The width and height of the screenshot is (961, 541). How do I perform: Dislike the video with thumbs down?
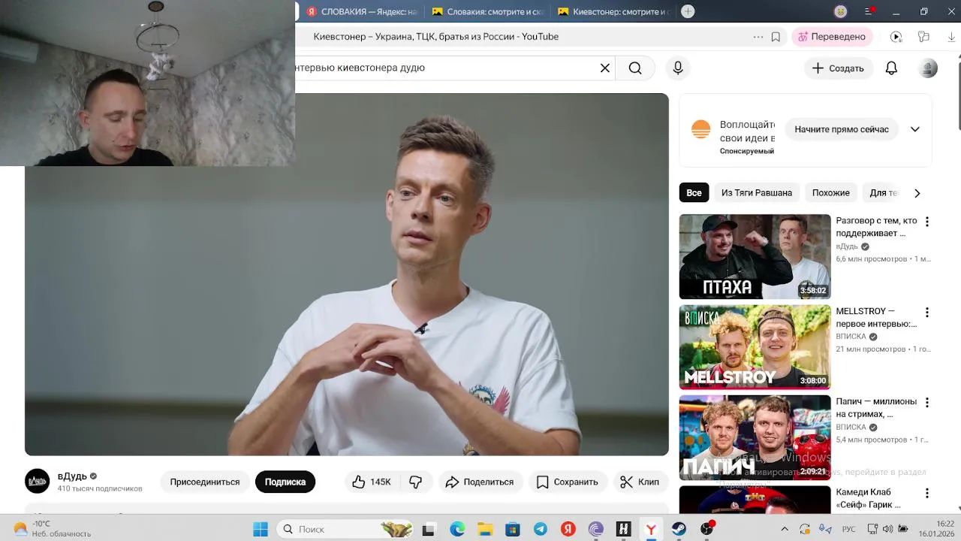[415, 482]
